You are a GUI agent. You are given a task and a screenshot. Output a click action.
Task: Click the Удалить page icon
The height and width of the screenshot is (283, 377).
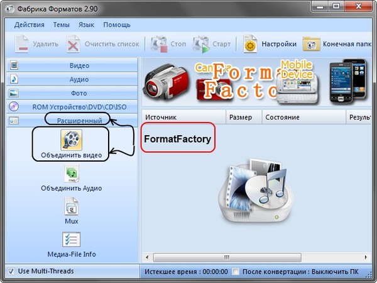[21, 44]
